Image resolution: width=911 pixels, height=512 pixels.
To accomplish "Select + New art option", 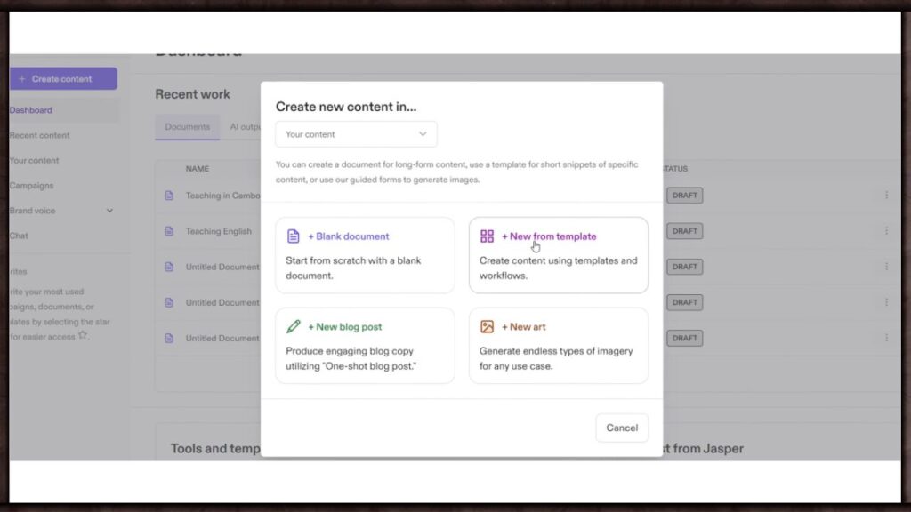I will (x=559, y=346).
